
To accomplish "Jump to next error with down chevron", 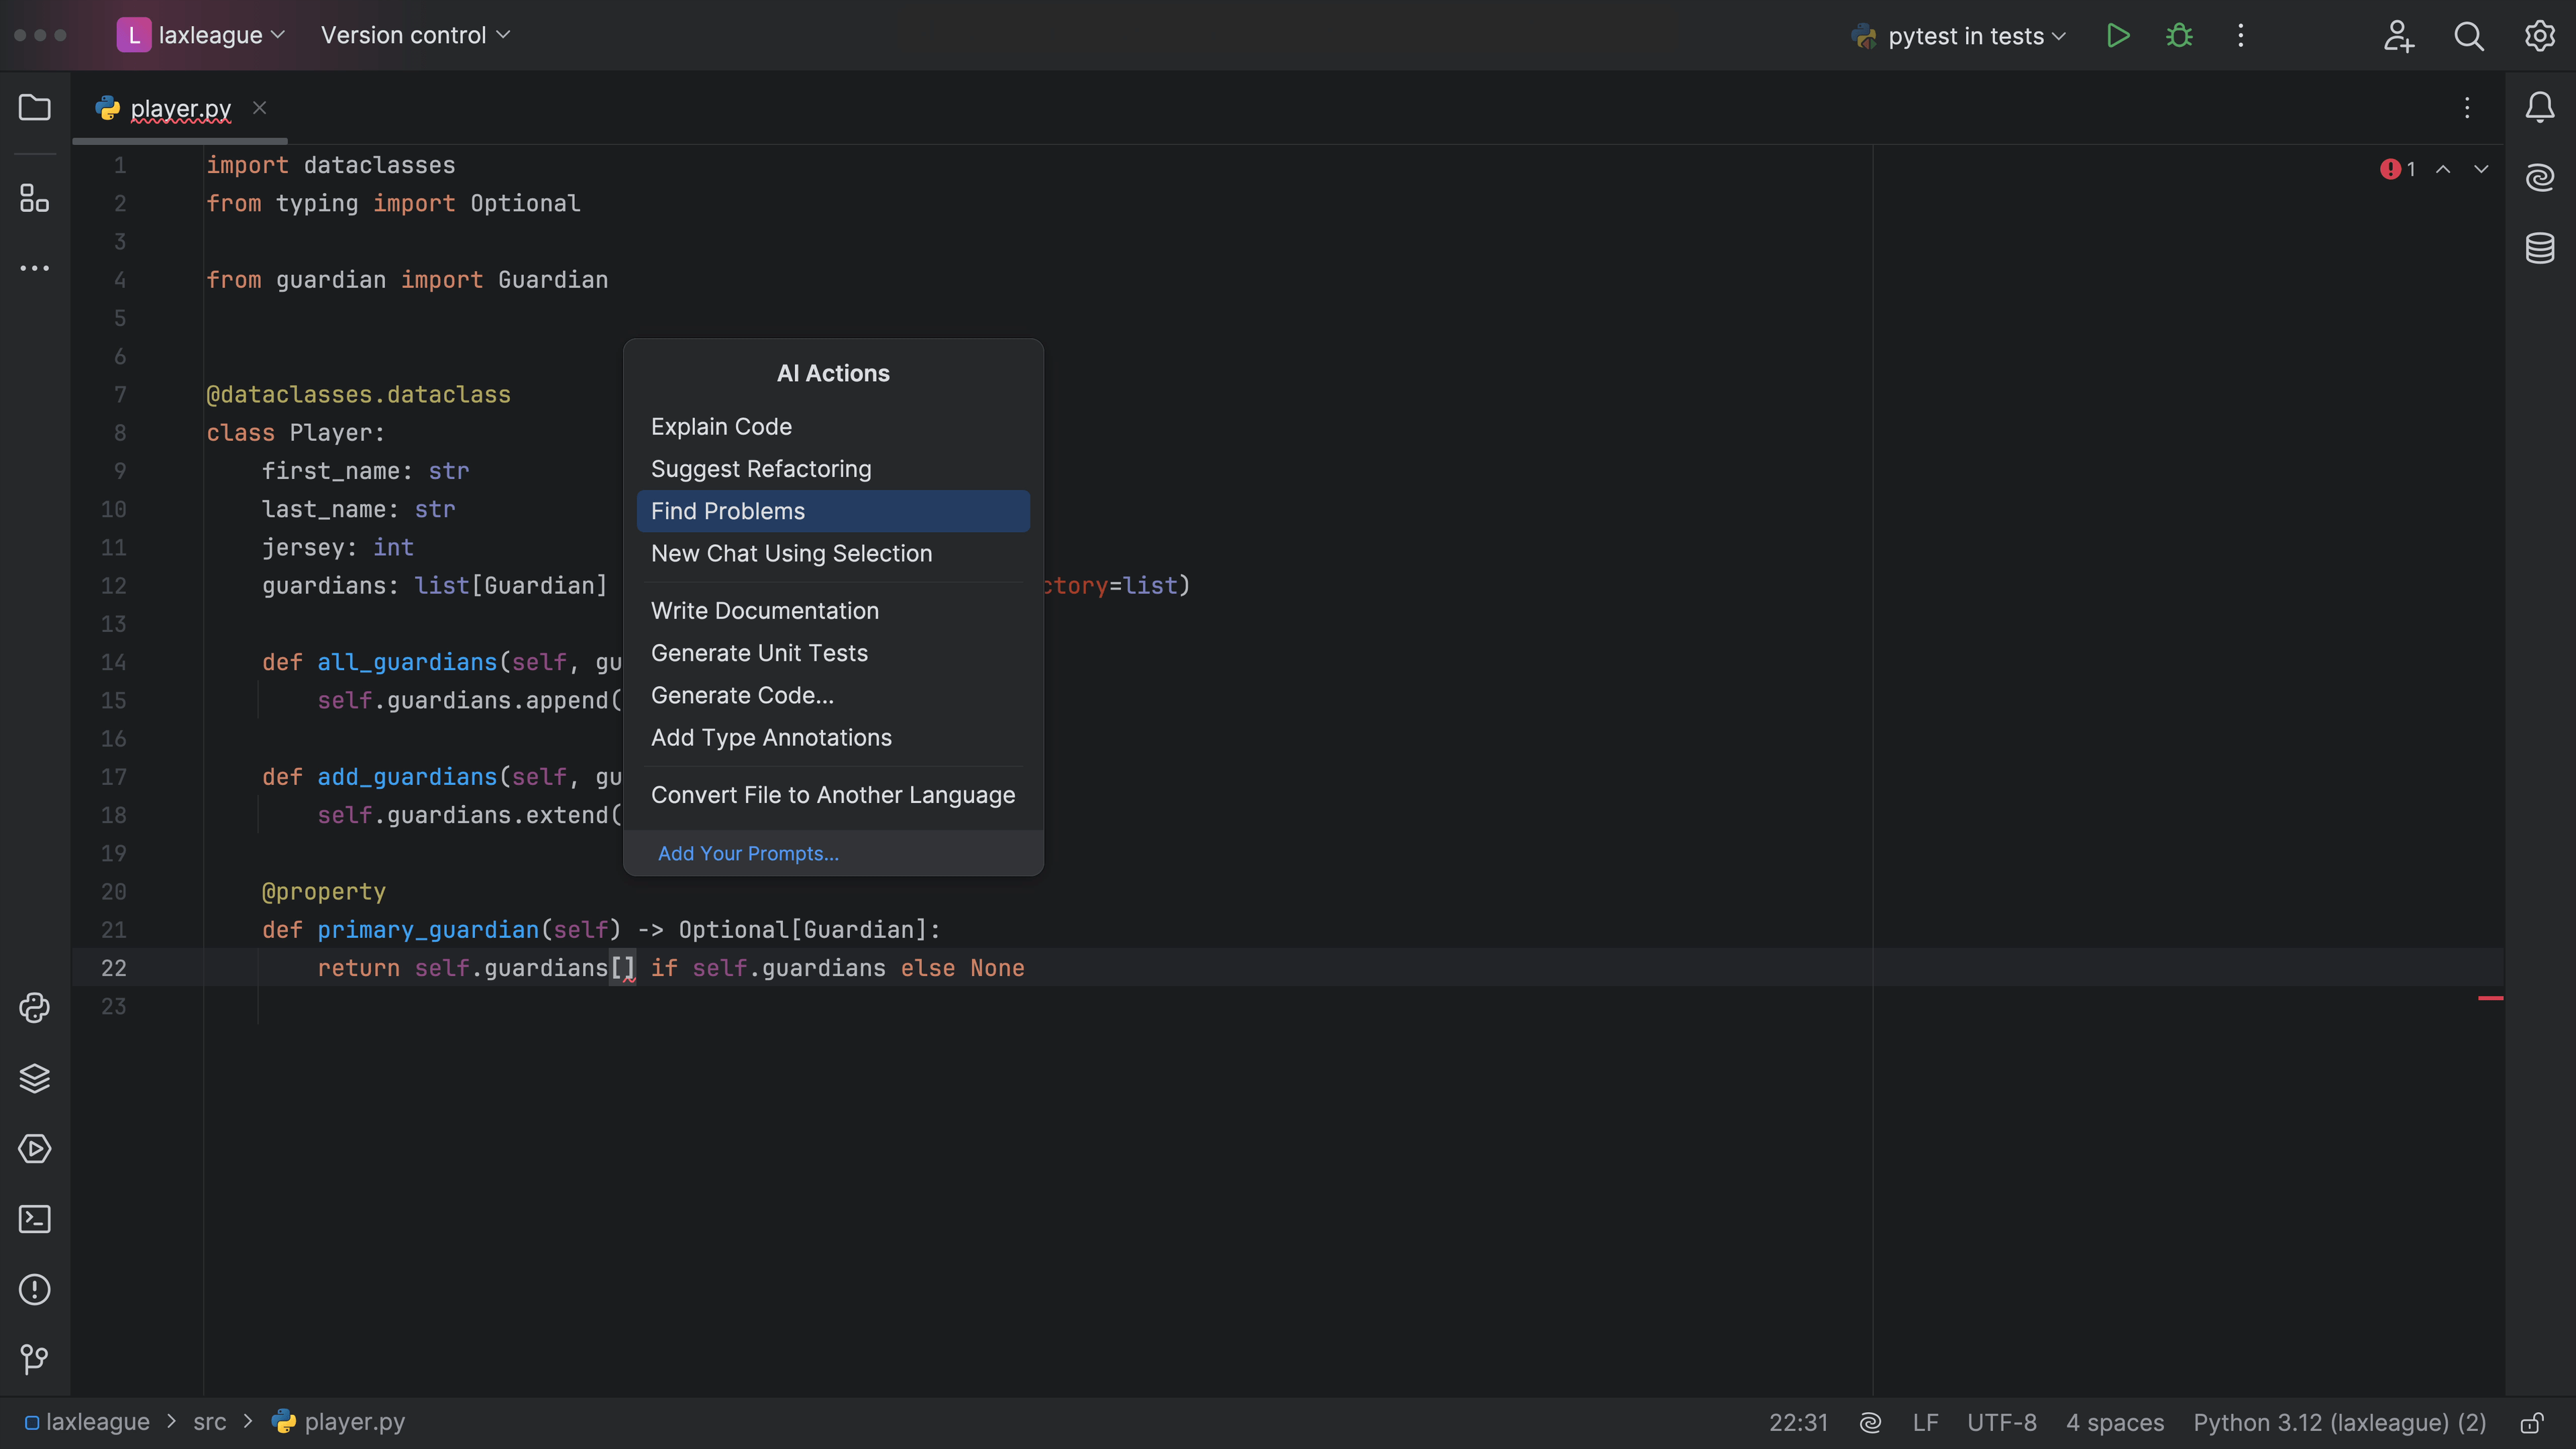I will (x=2482, y=169).
